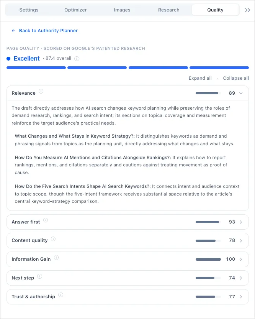Click the Next step score 74
The width and height of the screenshot is (255, 319).
point(232,278)
